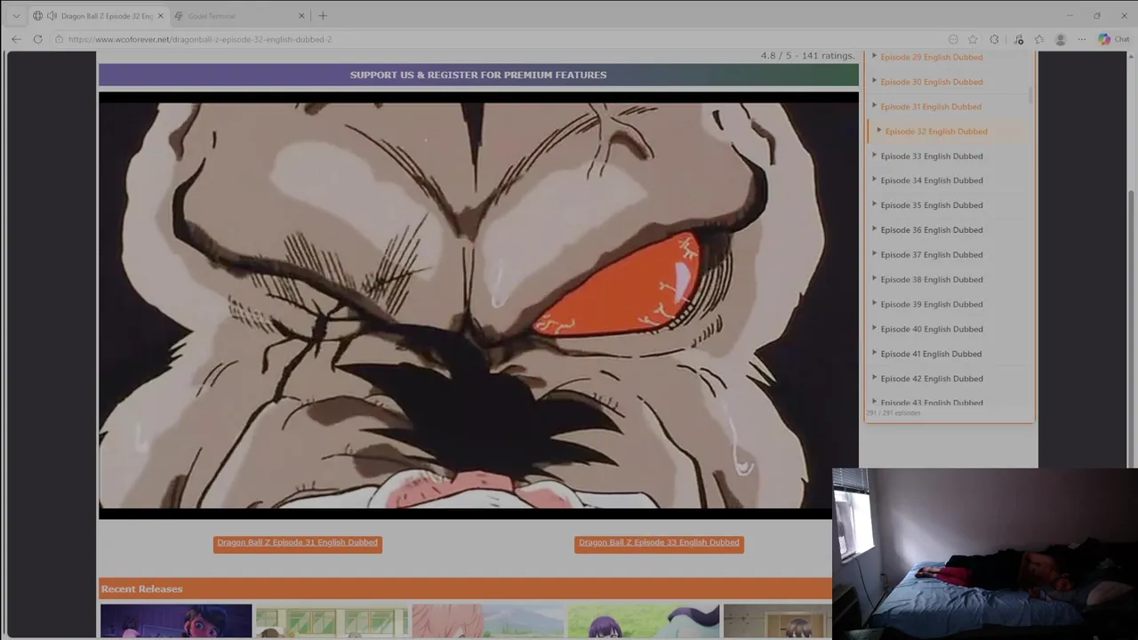Click the Recent Releases heading

pyautogui.click(x=141, y=589)
